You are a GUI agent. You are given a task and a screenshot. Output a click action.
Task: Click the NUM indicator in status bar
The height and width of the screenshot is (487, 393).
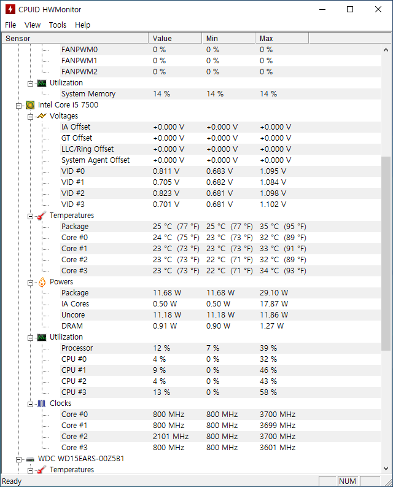pos(348,481)
